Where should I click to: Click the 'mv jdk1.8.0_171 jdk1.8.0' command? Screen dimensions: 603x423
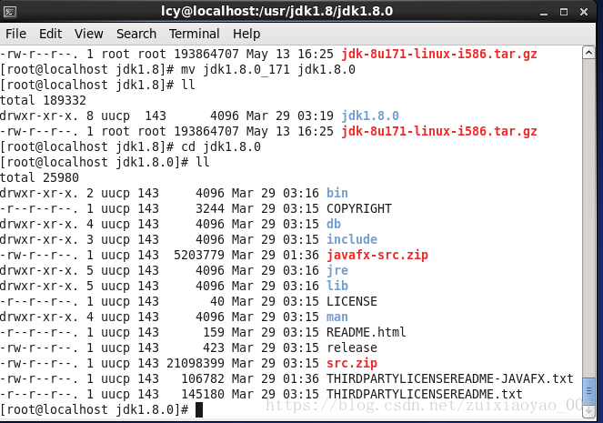(x=268, y=70)
